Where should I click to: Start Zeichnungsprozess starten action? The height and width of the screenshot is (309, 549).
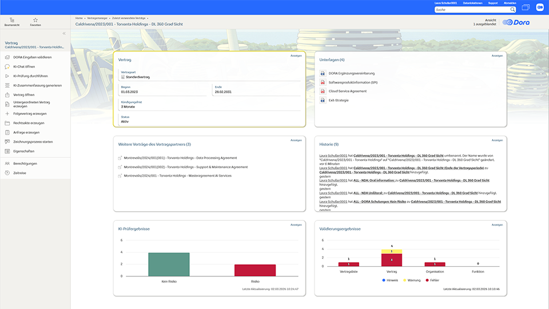33,141
